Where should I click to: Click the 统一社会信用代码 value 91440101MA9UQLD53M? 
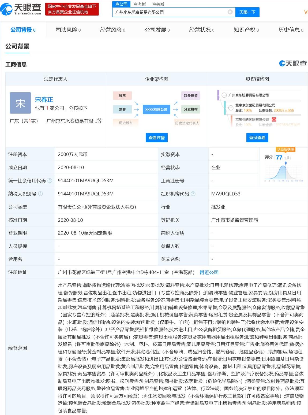pyautogui.click(x=86, y=181)
